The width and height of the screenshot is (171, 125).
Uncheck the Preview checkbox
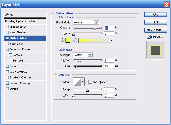149,37
